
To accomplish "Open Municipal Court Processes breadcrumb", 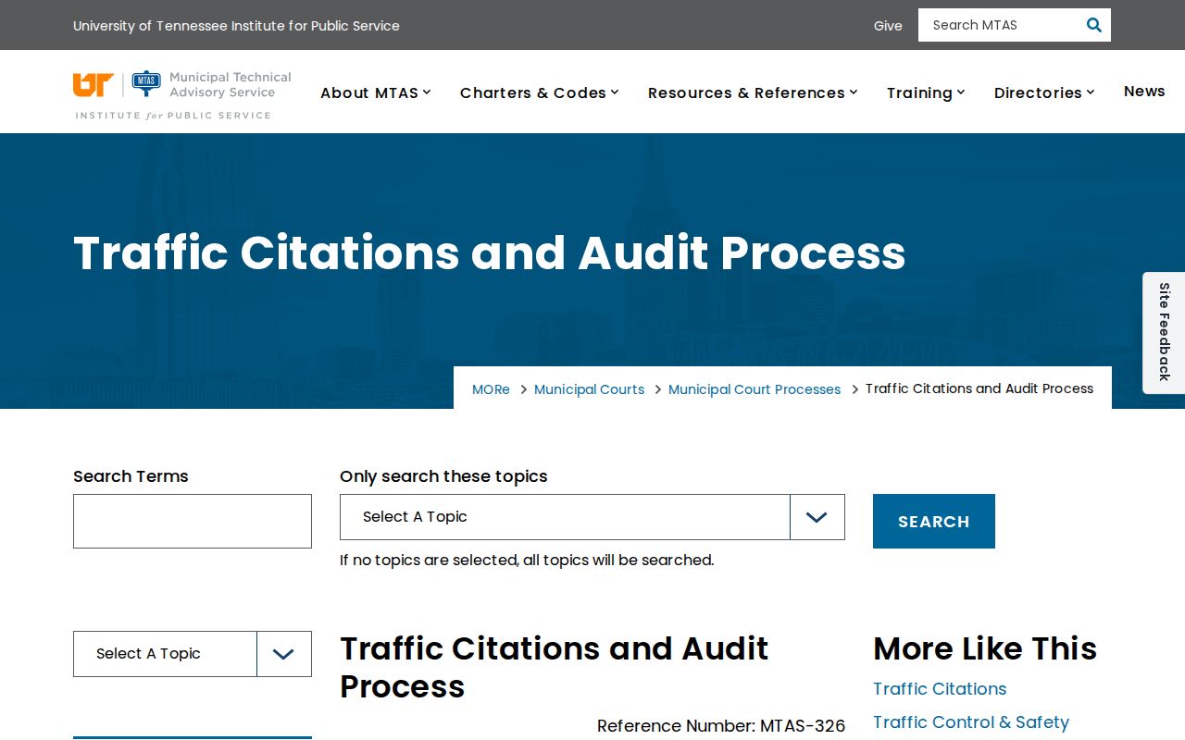I will point(755,389).
